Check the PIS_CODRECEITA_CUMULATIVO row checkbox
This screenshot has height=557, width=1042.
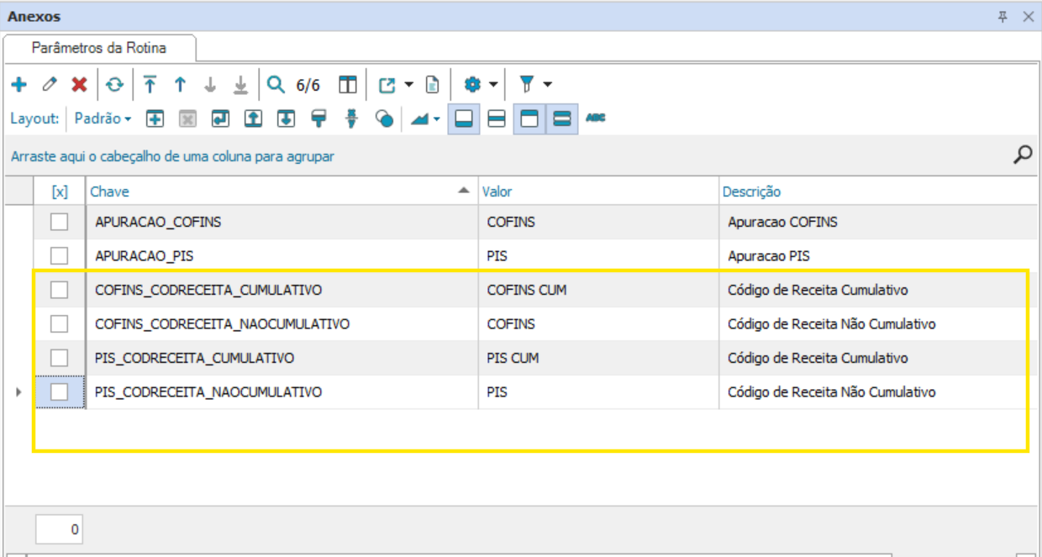tap(59, 358)
